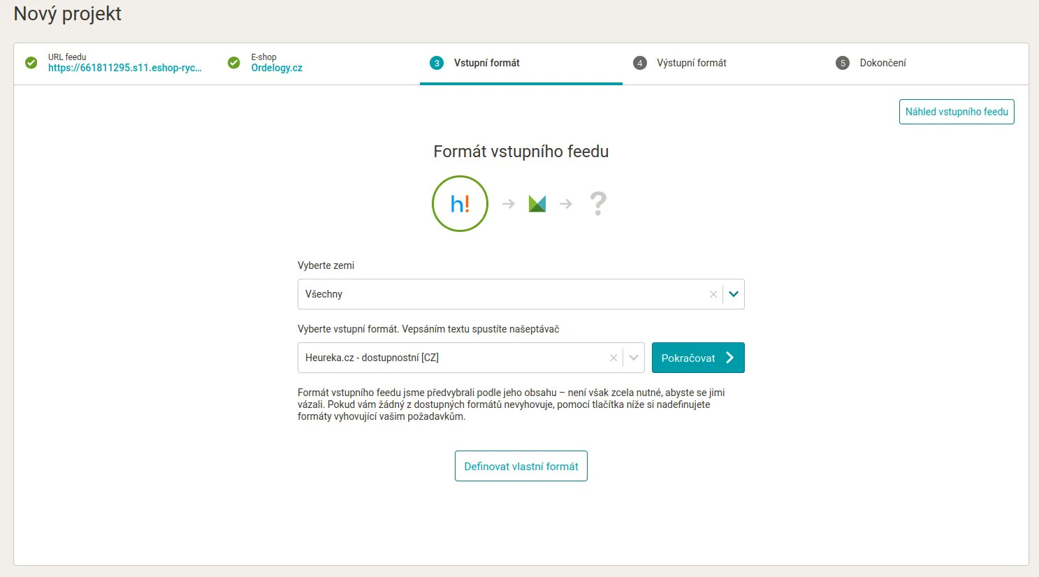Clear the selected Heureka.cz input format
Viewport: 1039px width, 577px height.
[x=613, y=358]
